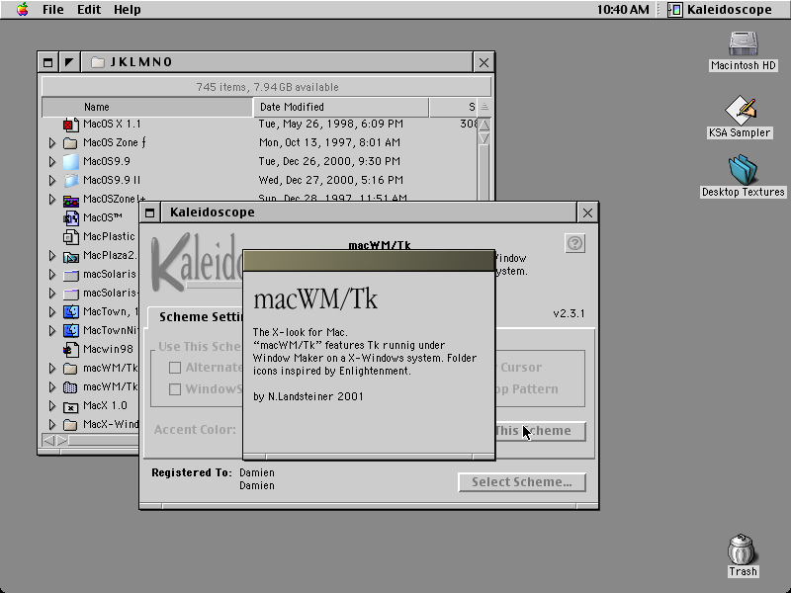This screenshot has height=593, width=791.
Task: Click the Kaleidoscope help question mark icon
Action: [x=575, y=243]
